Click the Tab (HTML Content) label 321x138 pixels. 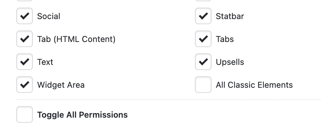pos(76,39)
